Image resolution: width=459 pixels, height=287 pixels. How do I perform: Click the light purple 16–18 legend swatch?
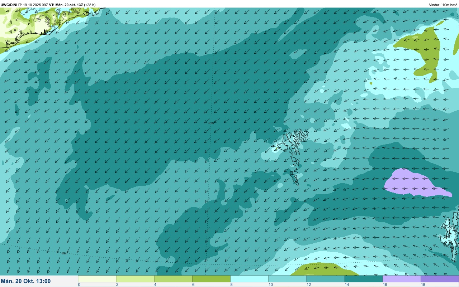402,279
